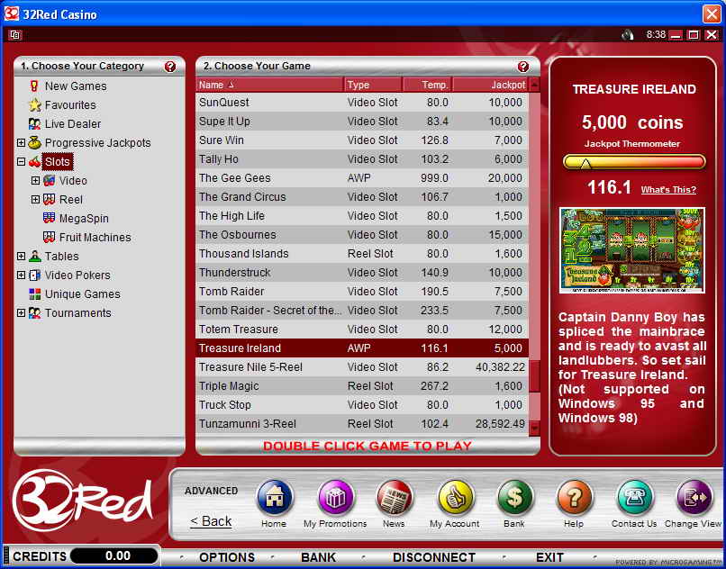726x569 pixels.
Task: Open the What's This? link
Action: (x=667, y=190)
